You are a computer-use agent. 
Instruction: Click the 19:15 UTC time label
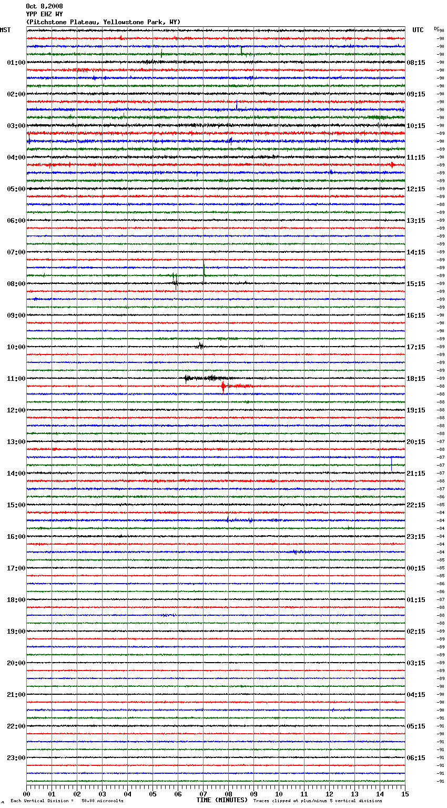tap(416, 410)
